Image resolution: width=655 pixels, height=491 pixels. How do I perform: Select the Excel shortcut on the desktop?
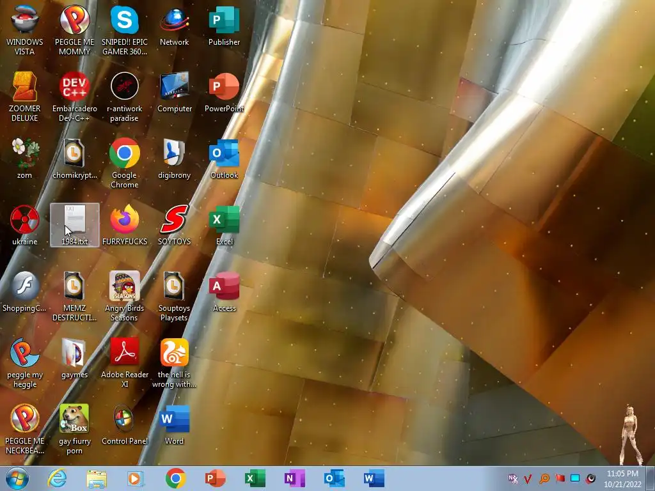tap(225, 224)
